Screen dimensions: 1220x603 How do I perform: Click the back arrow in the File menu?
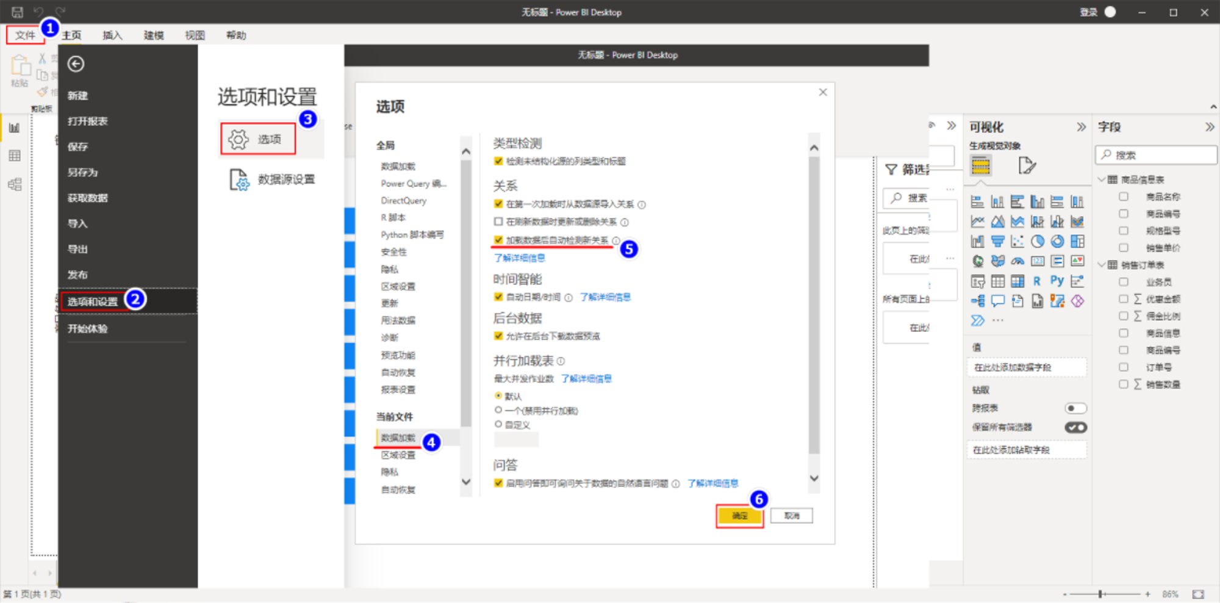point(76,64)
